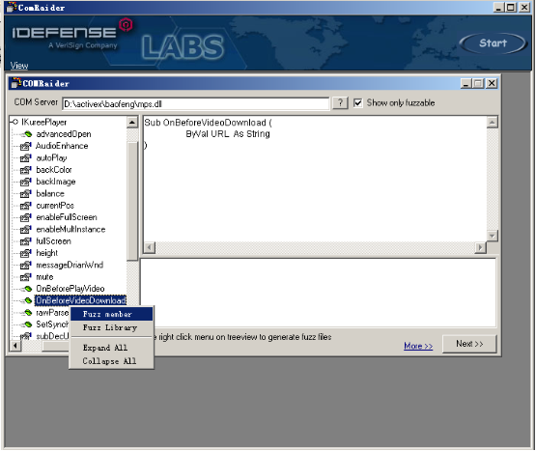This screenshot has width=536, height=451.
Task: Toggle the Show only fuzzable checkbox
Action: pyautogui.click(x=357, y=102)
